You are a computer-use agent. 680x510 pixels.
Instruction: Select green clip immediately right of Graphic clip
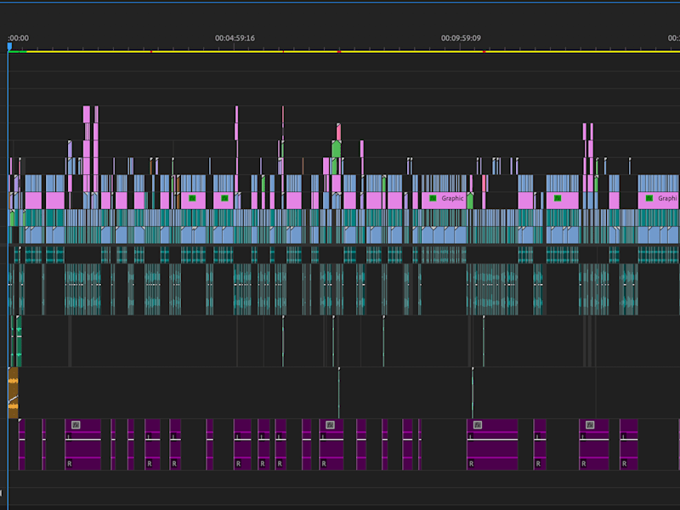[470, 201]
